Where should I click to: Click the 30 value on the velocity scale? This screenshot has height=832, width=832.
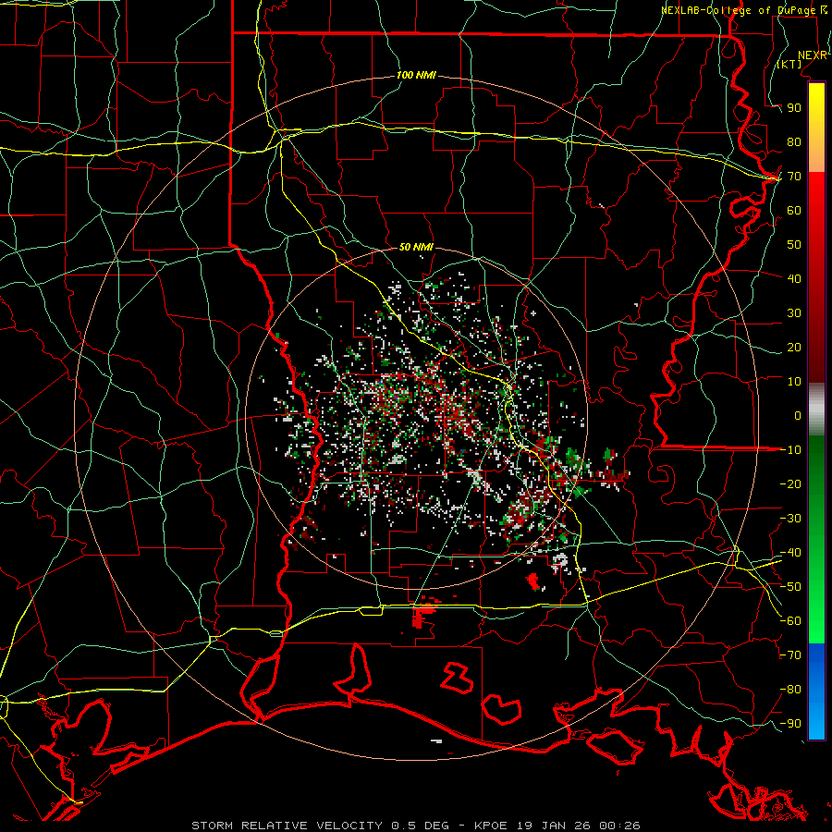794,312
